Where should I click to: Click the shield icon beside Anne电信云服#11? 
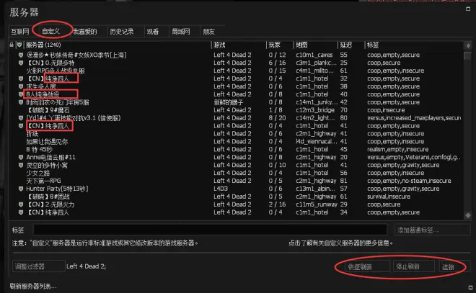21,157
